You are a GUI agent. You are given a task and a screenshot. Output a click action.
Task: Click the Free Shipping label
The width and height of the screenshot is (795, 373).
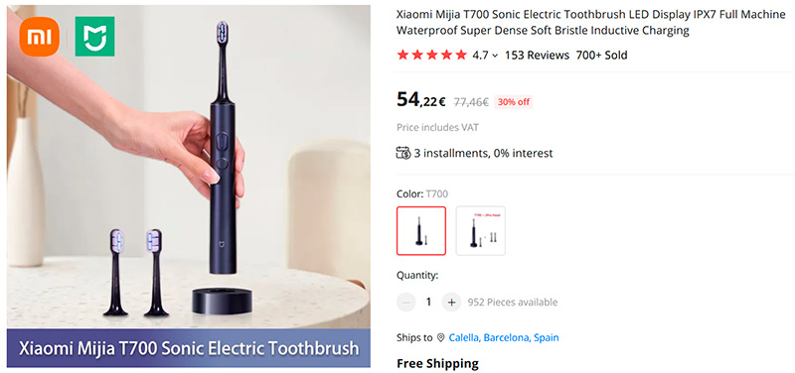pyautogui.click(x=437, y=363)
